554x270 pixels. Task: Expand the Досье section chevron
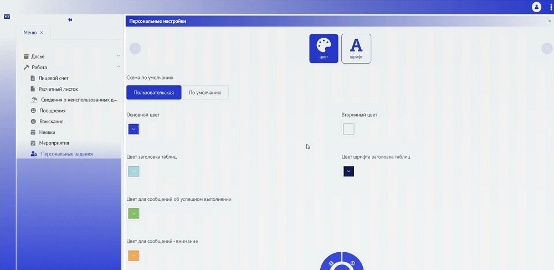click(x=119, y=56)
